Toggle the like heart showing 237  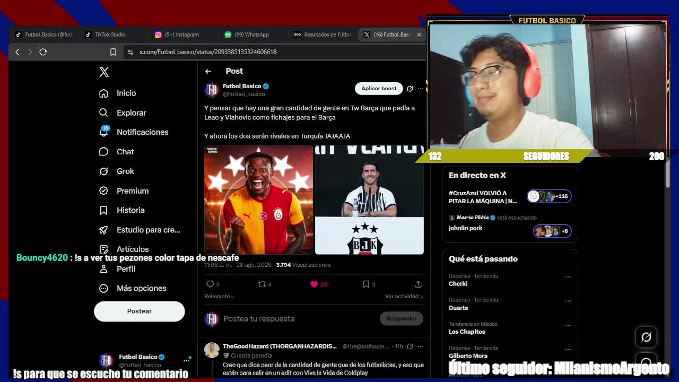pos(314,284)
